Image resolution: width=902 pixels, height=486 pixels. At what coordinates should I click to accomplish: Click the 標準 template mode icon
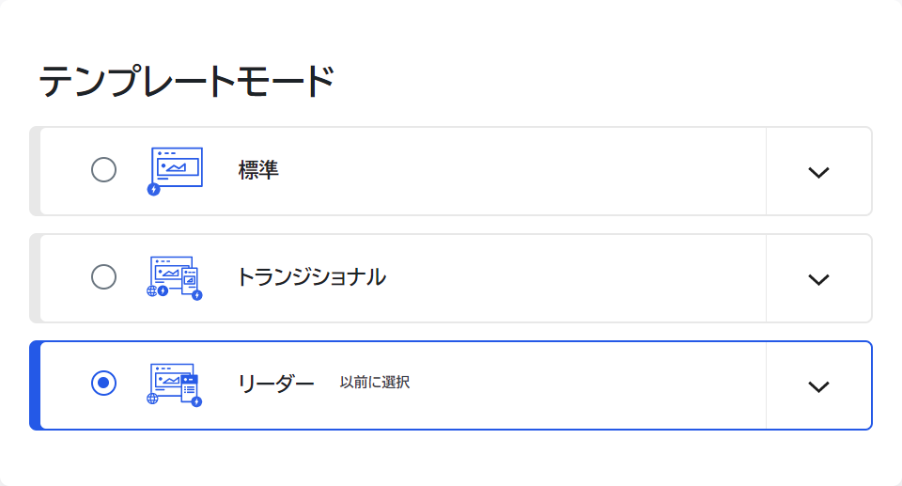point(175,171)
